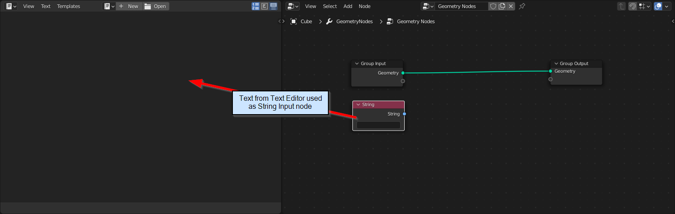Open overlays options dropdown arrow

tap(667, 6)
